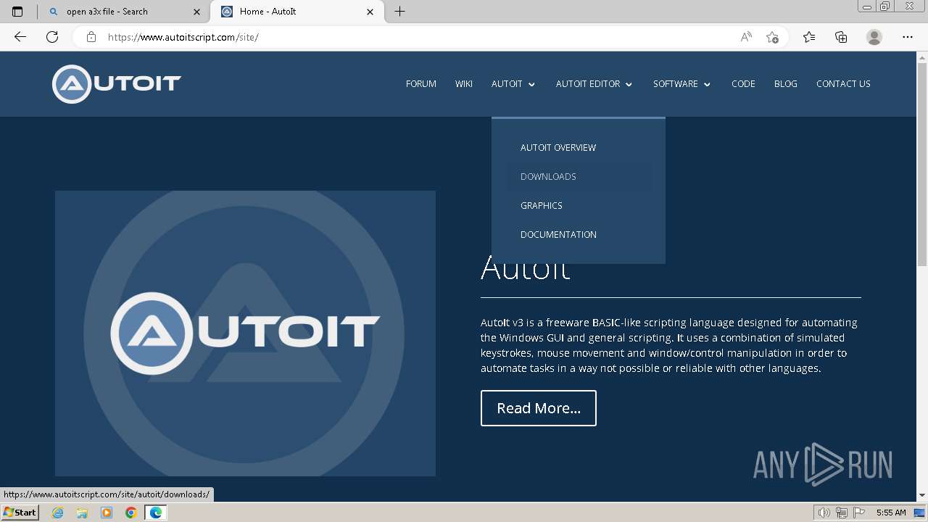Add this page to favorites with the star-plus icon
Viewport: 928px width, 522px height.
[772, 37]
